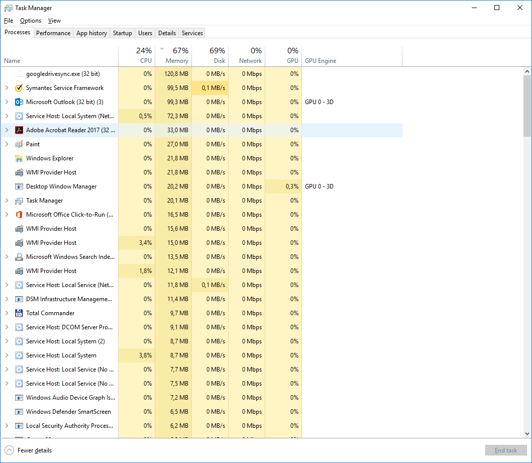Expand Local Security Authority Process group
This screenshot has height=463, width=532.
coord(7,426)
